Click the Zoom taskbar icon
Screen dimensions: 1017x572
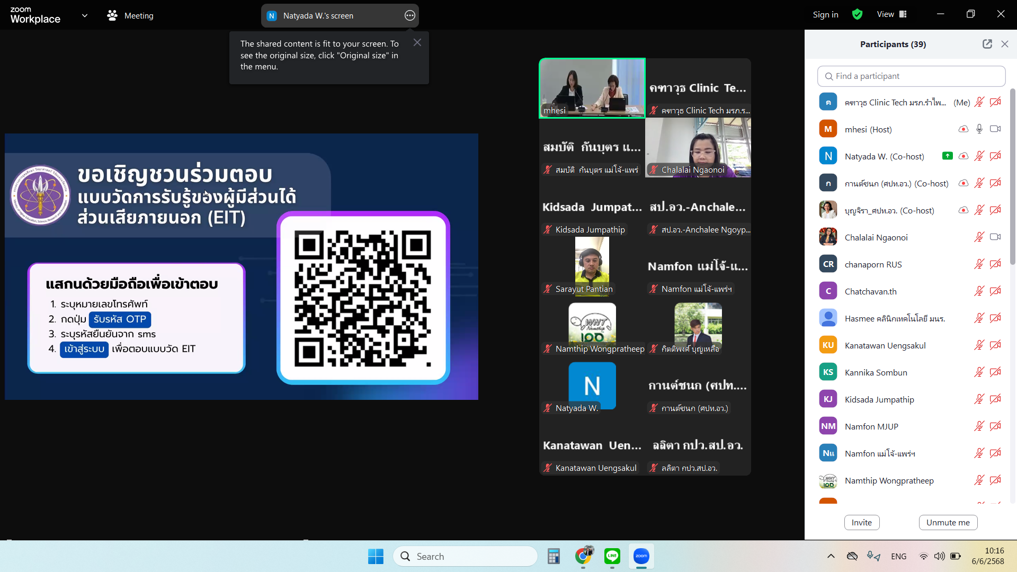[x=641, y=556]
